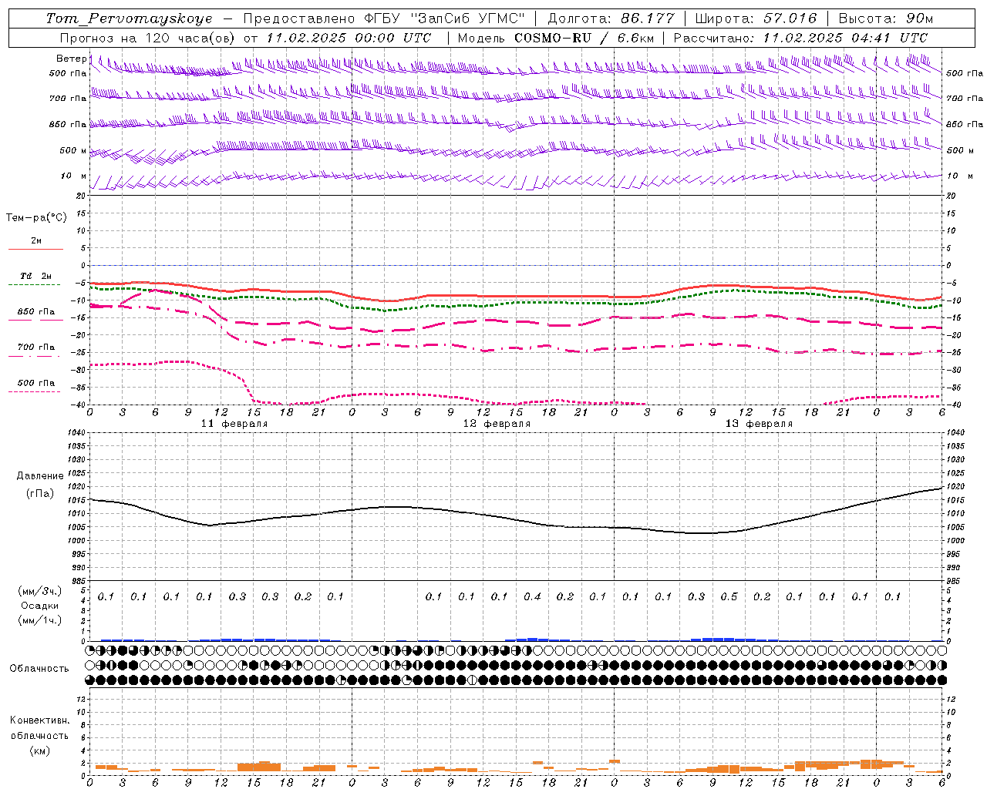Click the 850 гПа temperature legend entry
The image size is (987, 789).
36,312
